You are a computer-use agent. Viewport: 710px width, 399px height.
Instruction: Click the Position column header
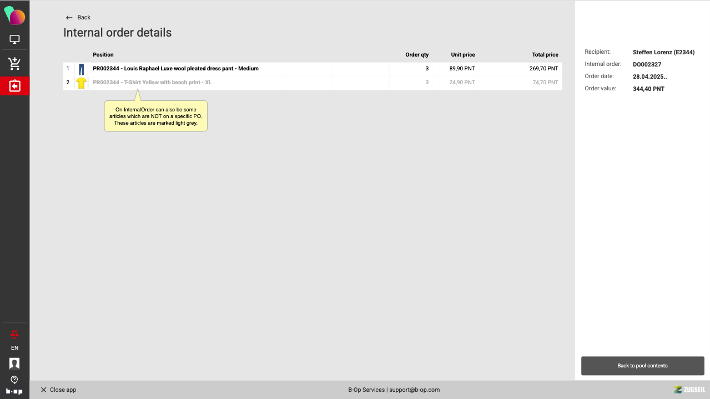[103, 55]
